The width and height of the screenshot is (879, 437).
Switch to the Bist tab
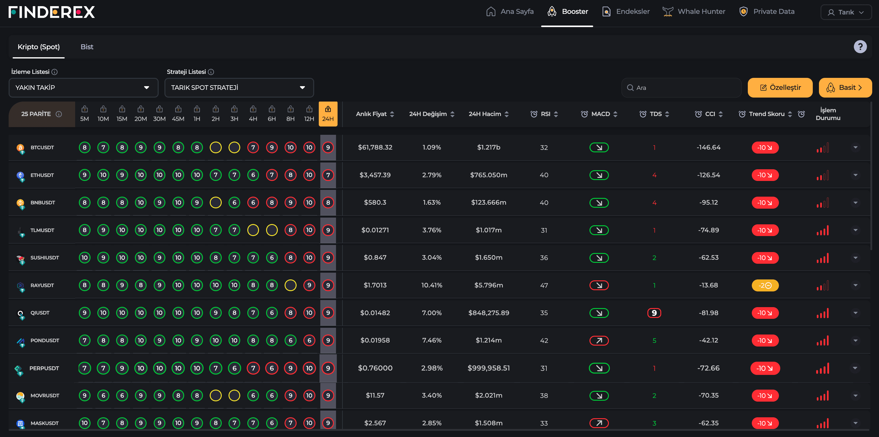click(x=87, y=47)
